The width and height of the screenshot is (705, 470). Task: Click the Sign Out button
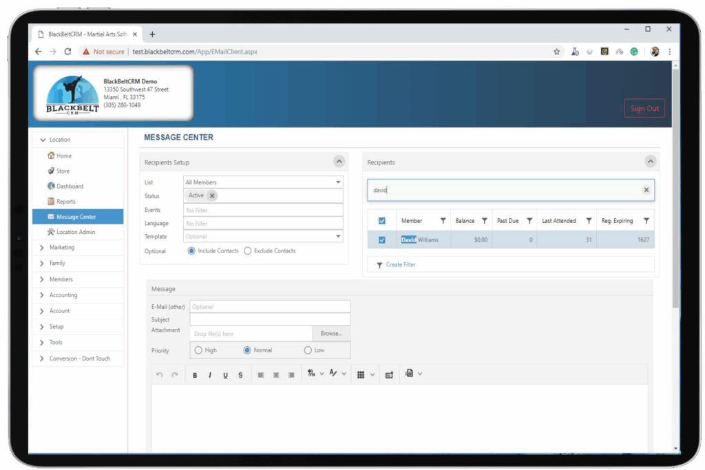tap(644, 108)
